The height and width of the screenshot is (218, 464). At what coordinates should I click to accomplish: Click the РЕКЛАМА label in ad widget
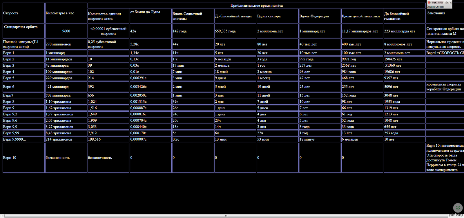[x=438, y=3]
